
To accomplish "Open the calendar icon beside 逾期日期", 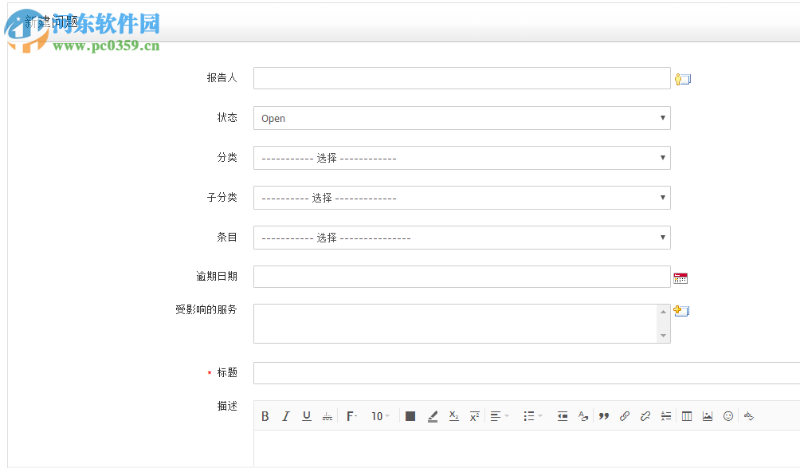I will [680, 277].
